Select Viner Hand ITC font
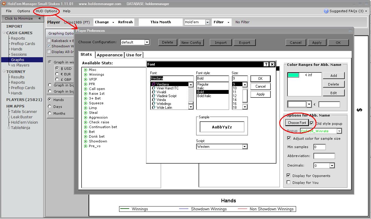The width and height of the screenshot is (371, 219). 169,88
